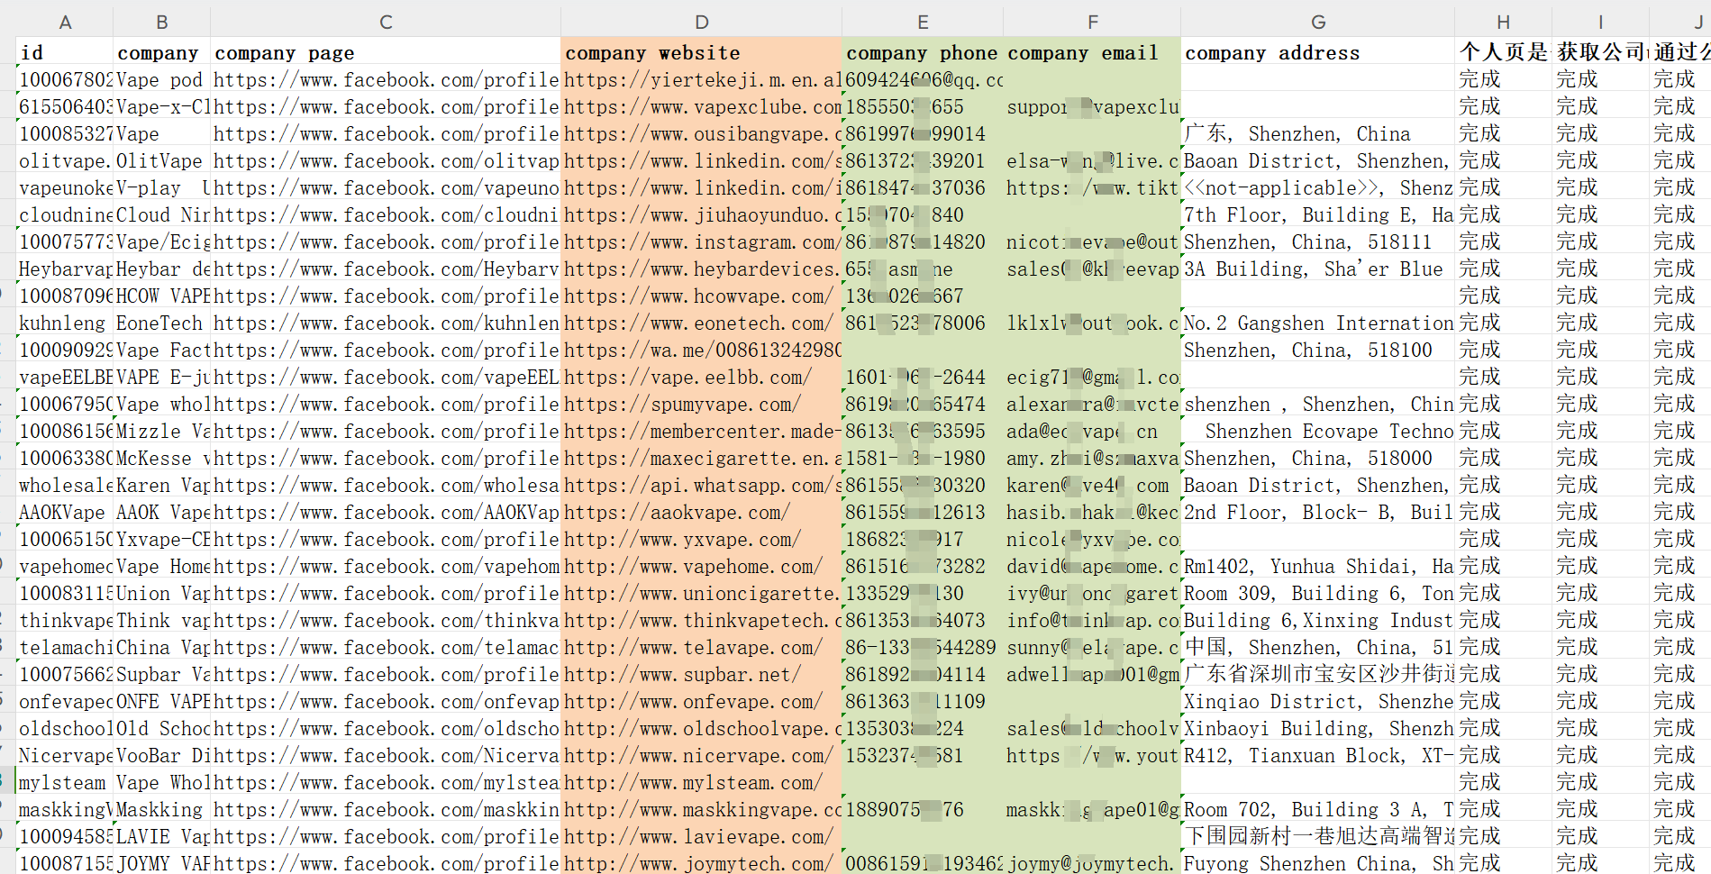
Task: Select column F header
Action: pos(1092,22)
